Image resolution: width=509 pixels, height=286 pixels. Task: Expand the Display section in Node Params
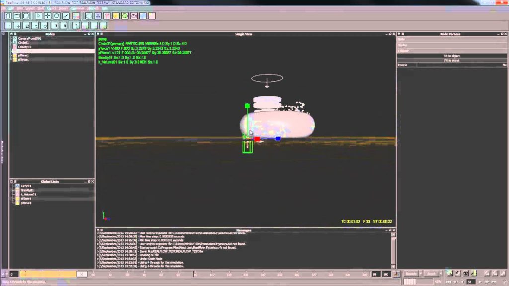(x=451, y=45)
